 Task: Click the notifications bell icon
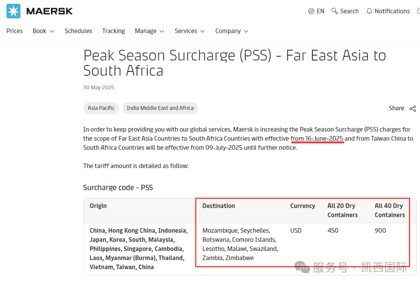(x=369, y=11)
